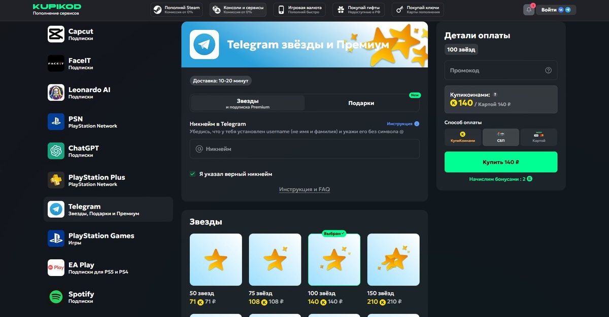Image resolution: width=609 pixels, height=317 pixels.
Task: Select the КупиКоинами payment method
Action: coord(462,137)
